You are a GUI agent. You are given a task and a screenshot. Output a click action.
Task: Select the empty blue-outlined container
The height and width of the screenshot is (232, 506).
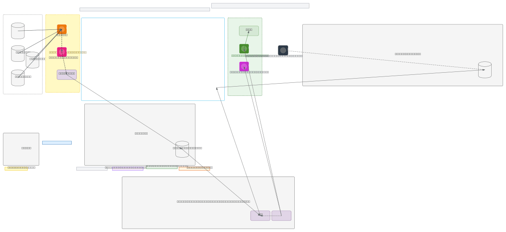pos(153,59)
